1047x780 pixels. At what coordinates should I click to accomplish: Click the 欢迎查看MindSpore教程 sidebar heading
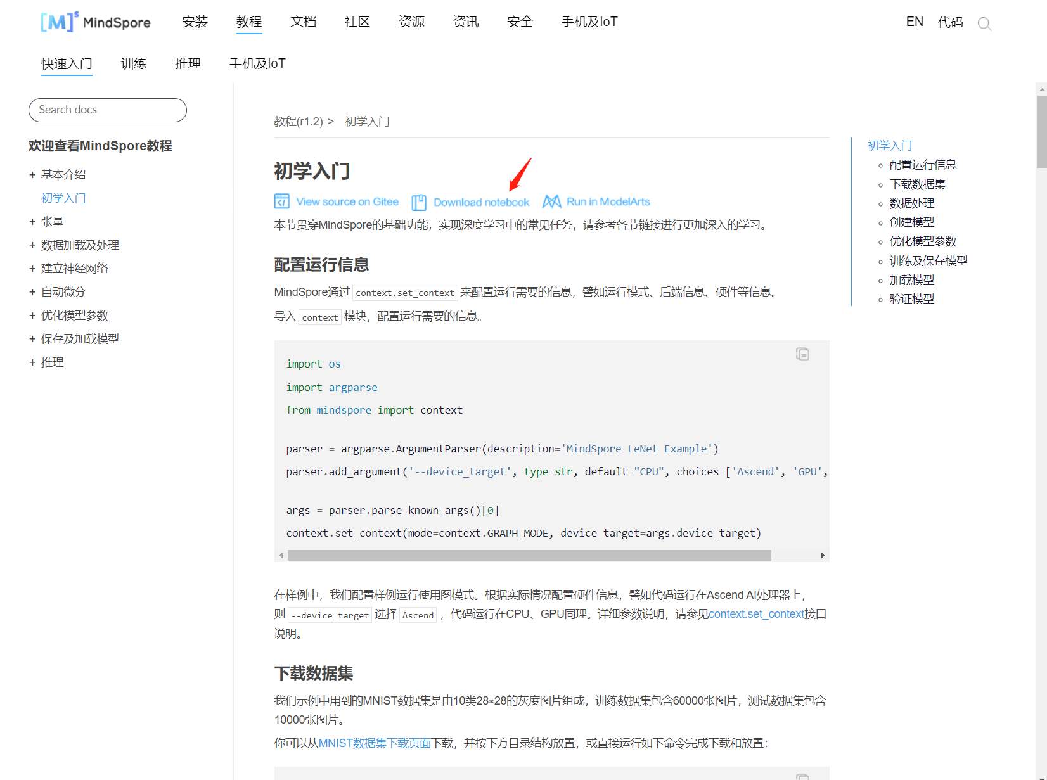100,146
